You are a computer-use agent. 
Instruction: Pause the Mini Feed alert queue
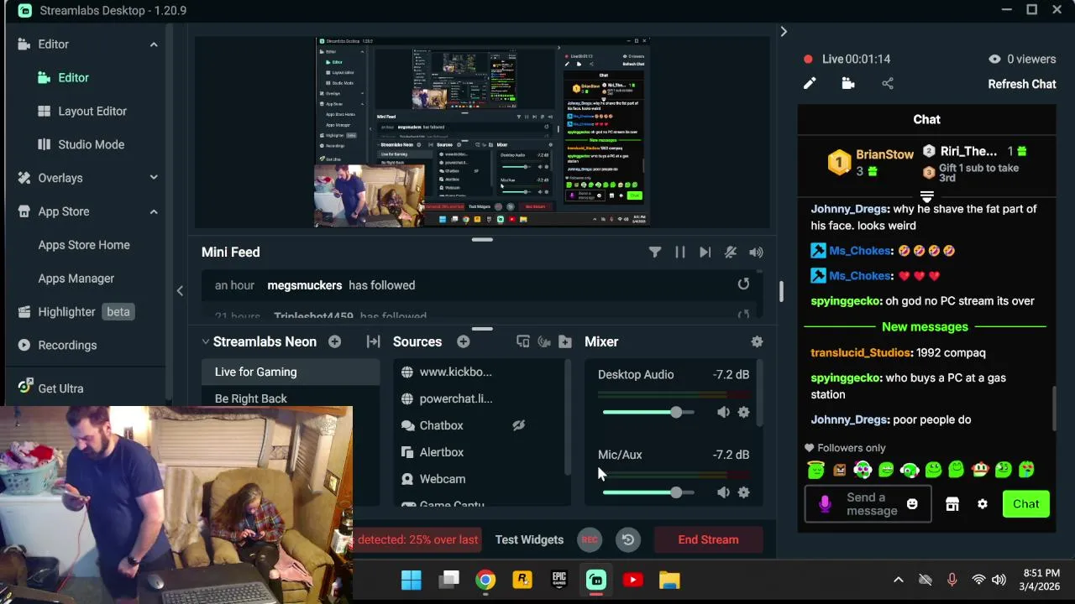680,252
